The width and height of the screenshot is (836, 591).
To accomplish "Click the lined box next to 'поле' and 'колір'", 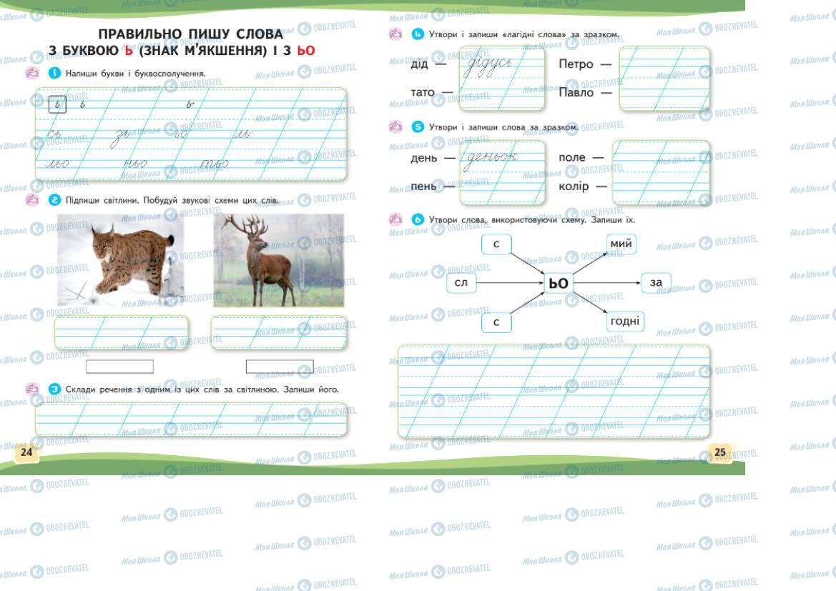I will 661,172.
